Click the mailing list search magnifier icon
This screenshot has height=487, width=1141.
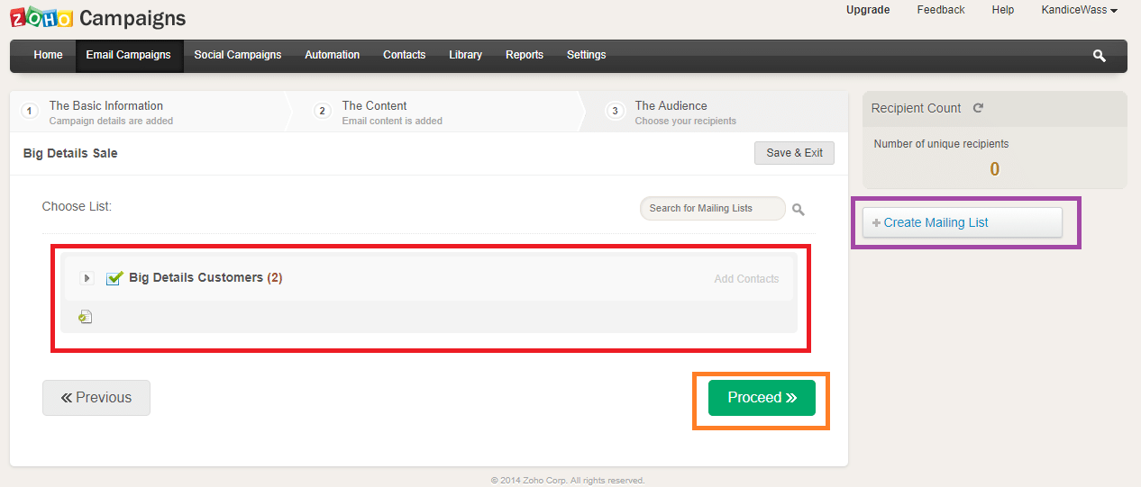(799, 210)
